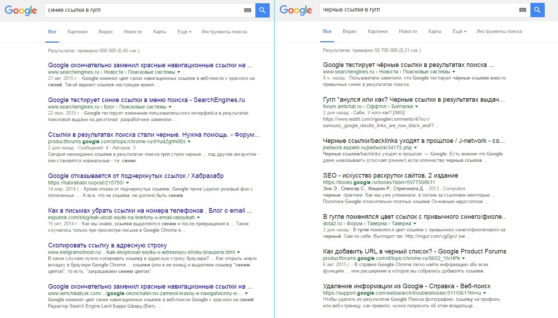Expand the arrow after habrahabr.ru/post/215795/
The width and height of the screenshot is (558, 318).
(128, 183)
